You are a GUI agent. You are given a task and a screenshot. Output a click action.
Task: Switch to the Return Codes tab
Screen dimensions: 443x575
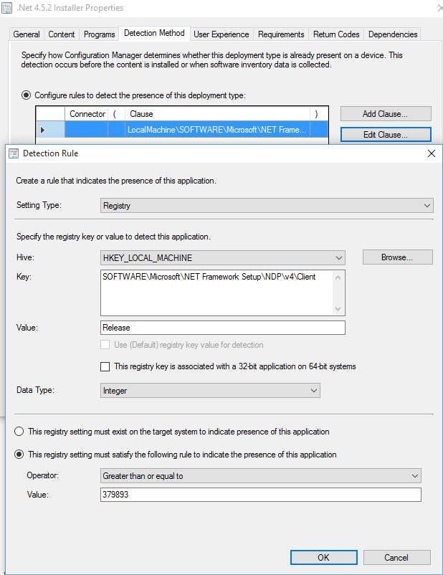[336, 34]
